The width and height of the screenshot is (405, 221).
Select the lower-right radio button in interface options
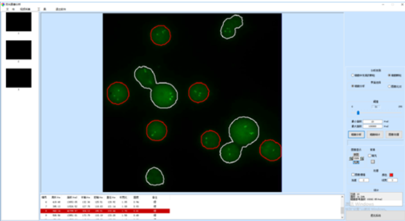click(x=389, y=86)
